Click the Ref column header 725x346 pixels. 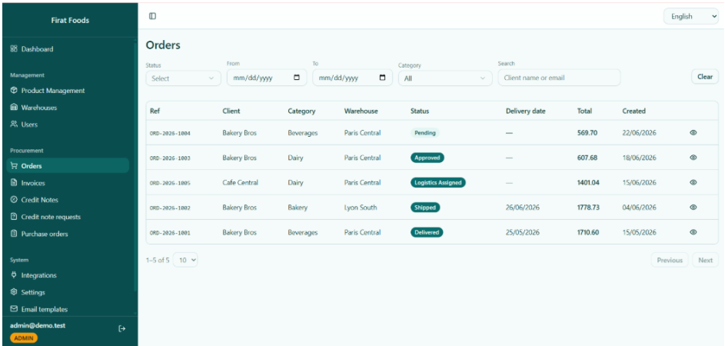coord(155,111)
